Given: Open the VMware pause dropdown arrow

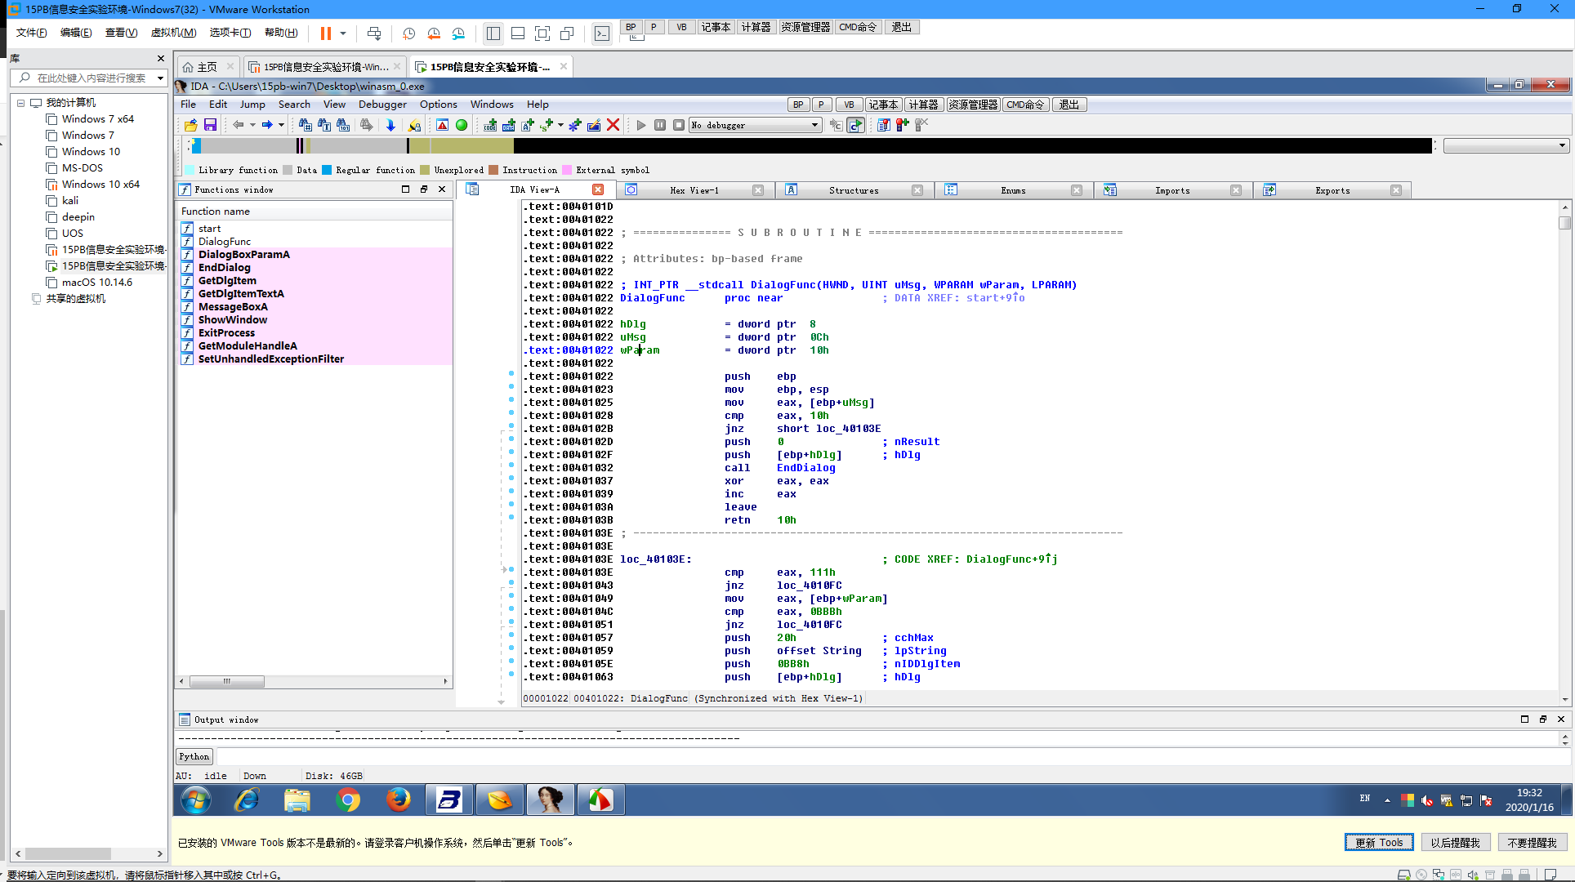Looking at the screenshot, I should (343, 33).
